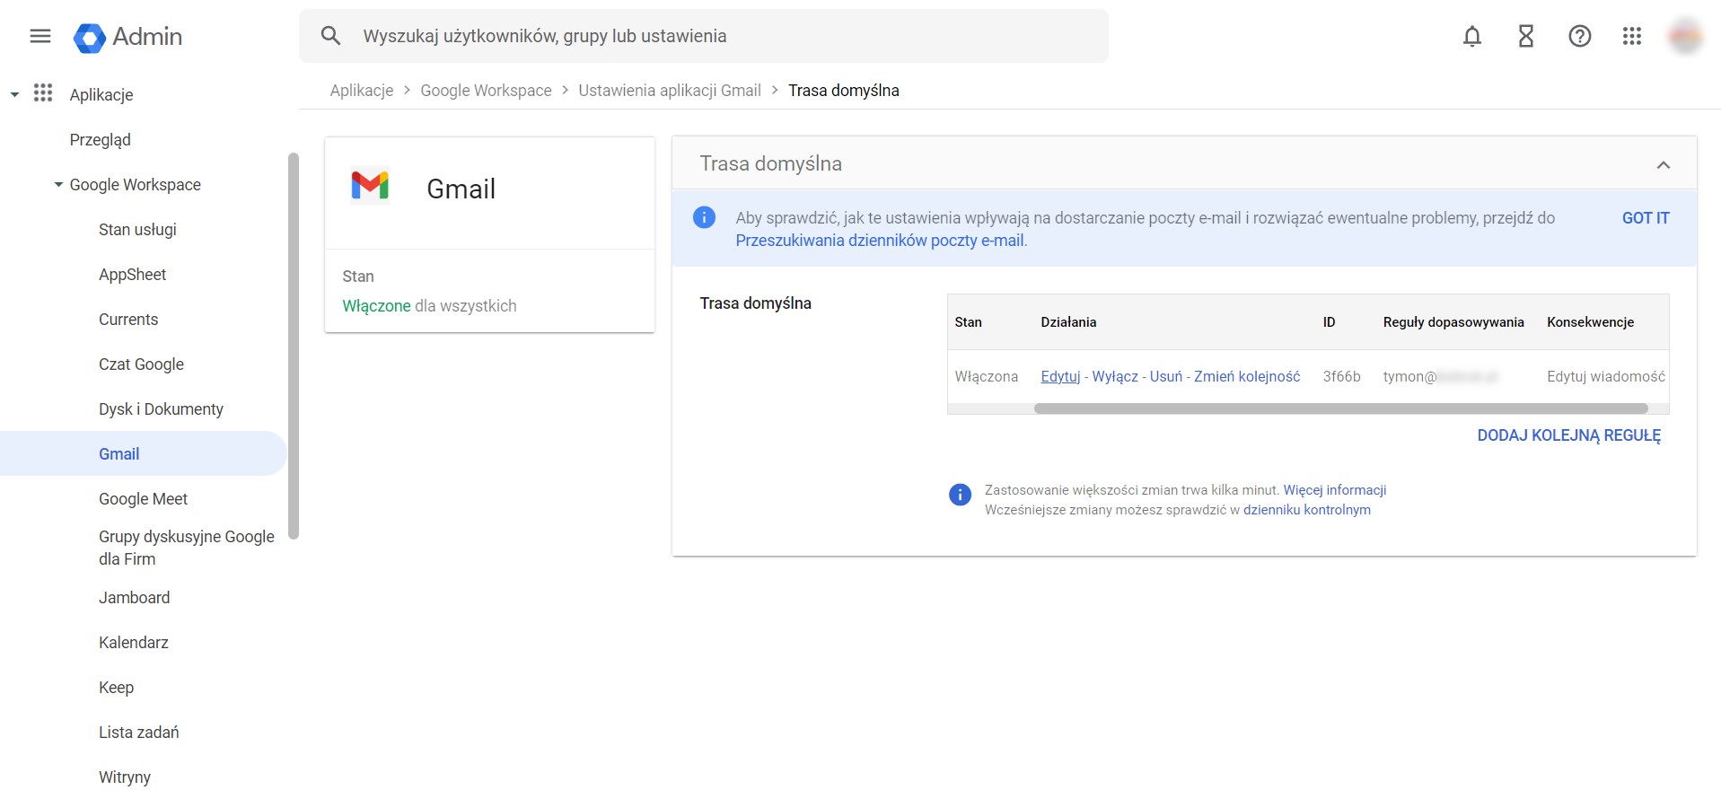1721x799 pixels.
Task: Click Google Workspace label in sidebar
Action: (136, 185)
